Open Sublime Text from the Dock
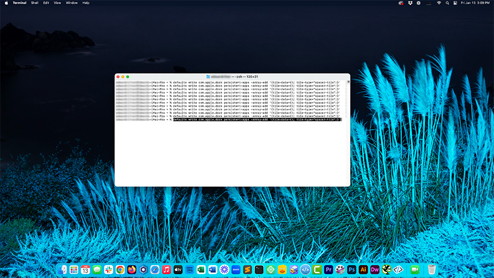Viewport: 494px width, 278px height. [248, 269]
